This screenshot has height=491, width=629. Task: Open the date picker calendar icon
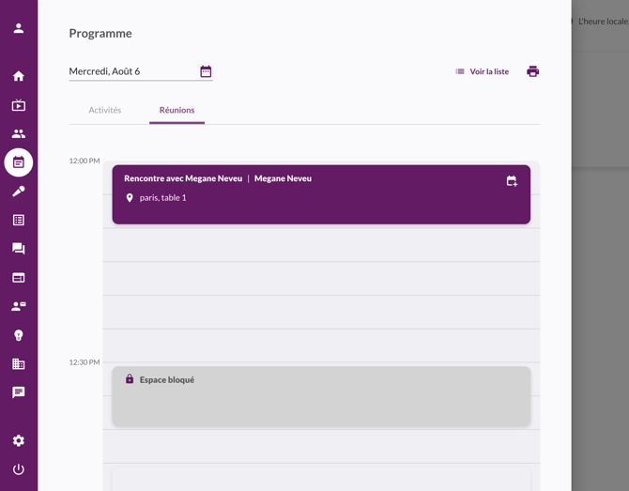(x=206, y=71)
